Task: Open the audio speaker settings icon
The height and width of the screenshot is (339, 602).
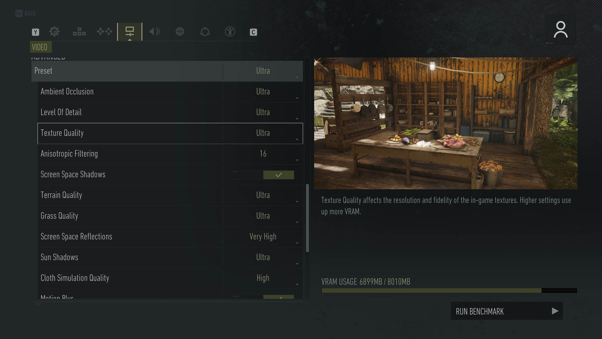Action: point(155,32)
